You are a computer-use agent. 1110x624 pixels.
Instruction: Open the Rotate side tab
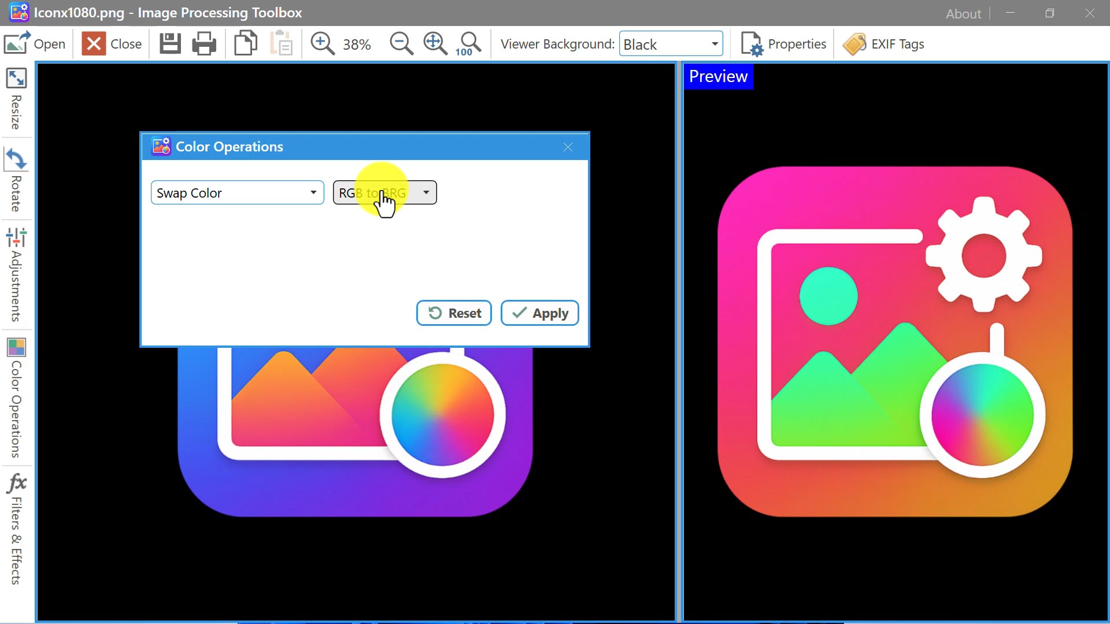tap(16, 180)
